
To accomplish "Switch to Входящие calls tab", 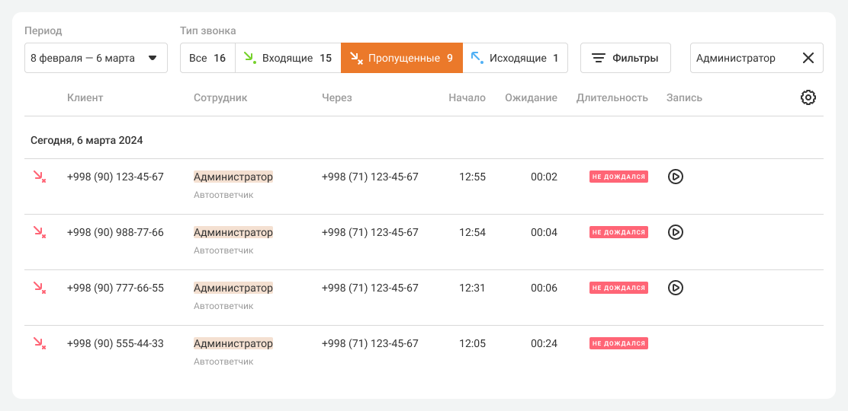I will [287, 58].
